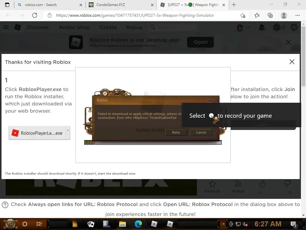Open a new browser tab
This screenshot has width=306, height=230.
pyautogui.click(x=234, y=5)
